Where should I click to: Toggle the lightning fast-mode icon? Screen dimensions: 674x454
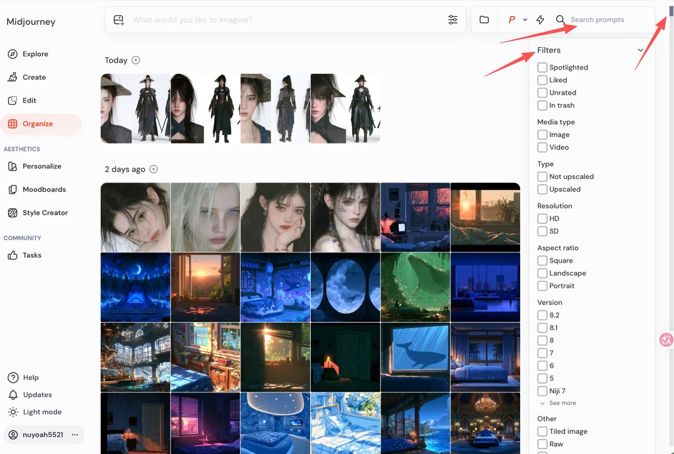coord(540,20)
